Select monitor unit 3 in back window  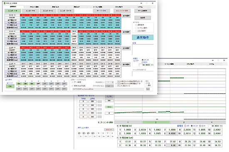click(184, 122)
